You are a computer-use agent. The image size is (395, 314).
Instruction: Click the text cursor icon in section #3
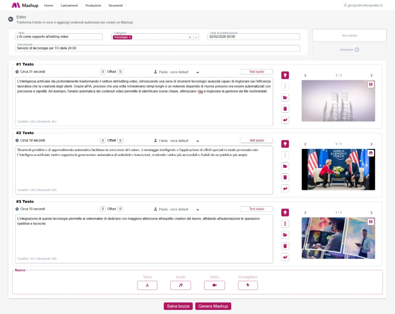[x=285, y=223]
